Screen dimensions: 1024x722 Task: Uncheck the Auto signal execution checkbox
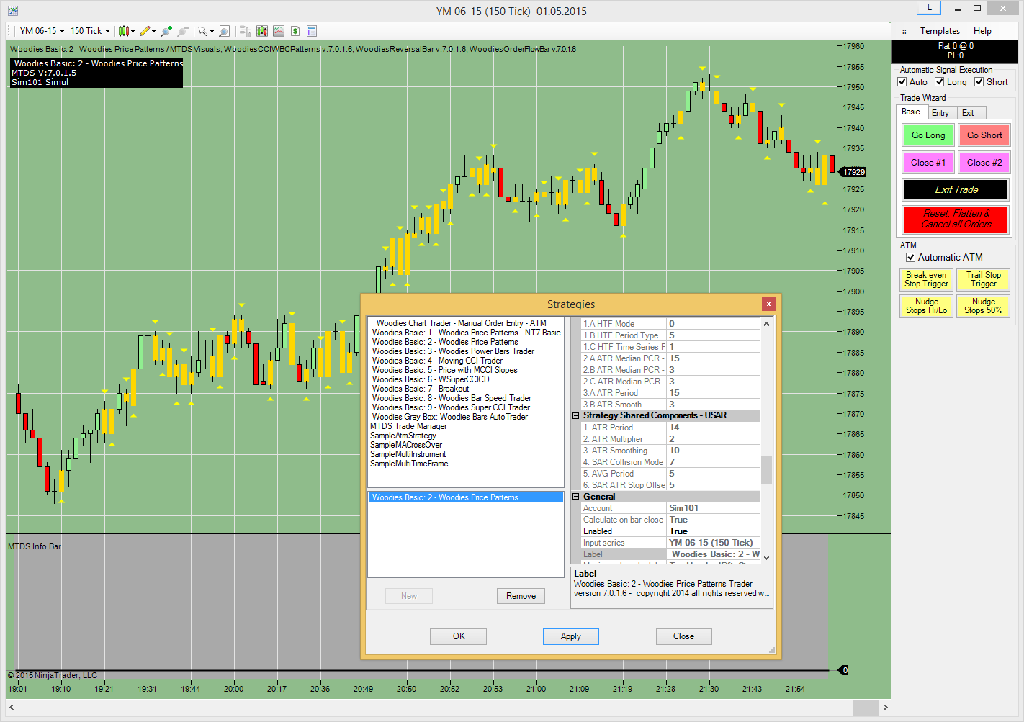click(x=902, y=82)
